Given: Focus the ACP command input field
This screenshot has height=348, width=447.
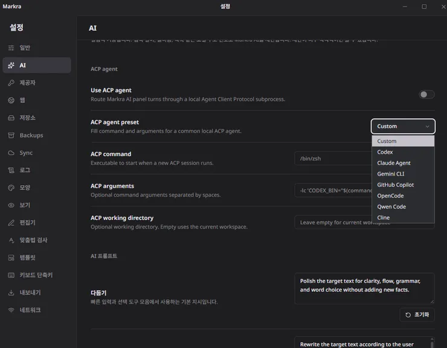Looking at the screenshot, I should coord(333,159).
